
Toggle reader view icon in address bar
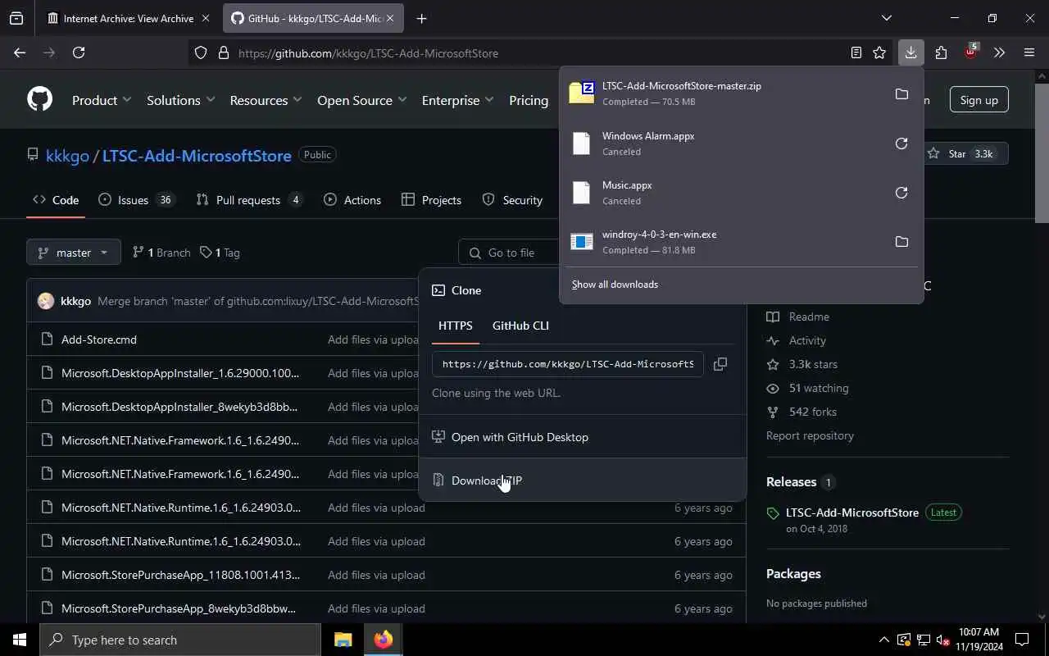click(856, 52)
